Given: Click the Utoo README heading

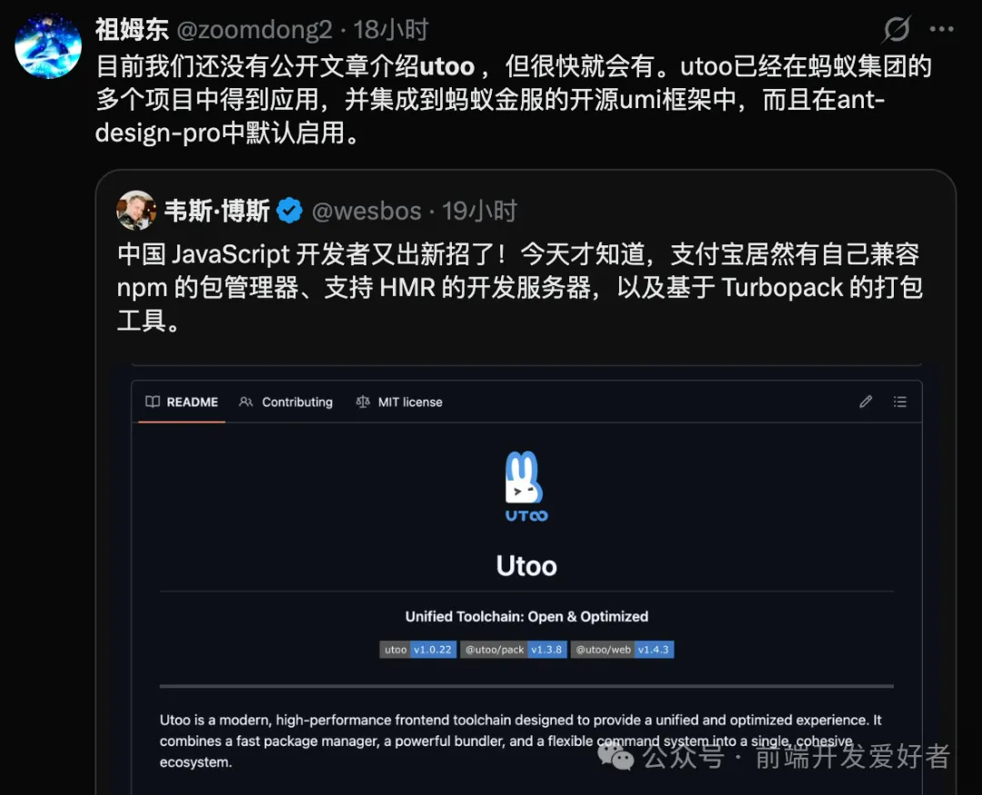Looking at the screenshot, I should [x=526, y=566].
